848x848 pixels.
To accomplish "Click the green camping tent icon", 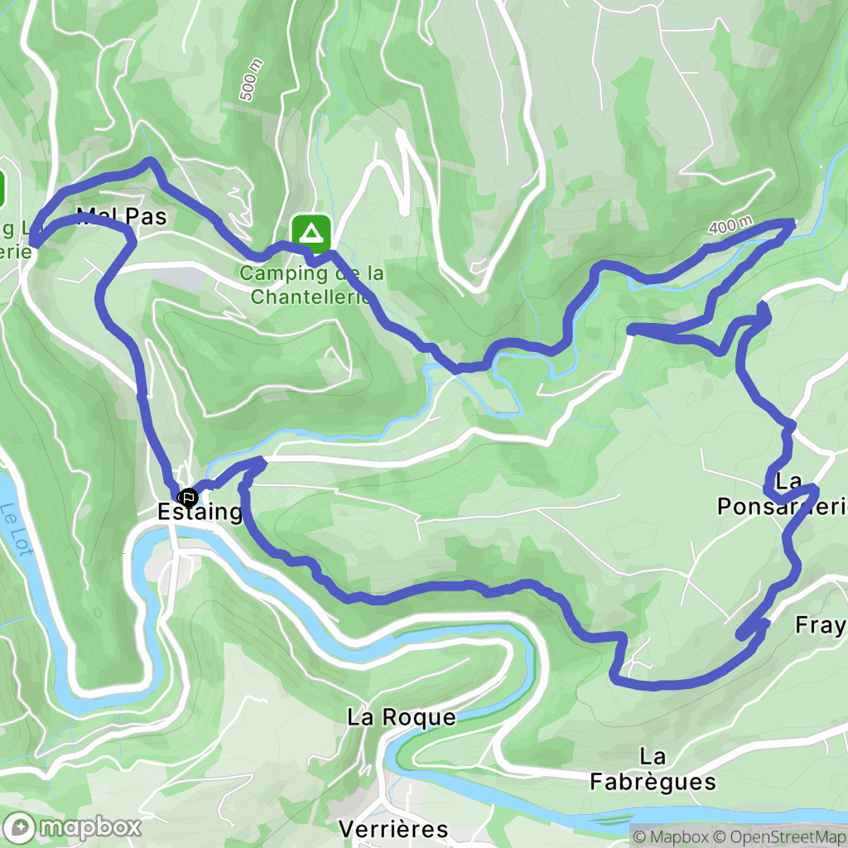I will (x=311, y=234).
